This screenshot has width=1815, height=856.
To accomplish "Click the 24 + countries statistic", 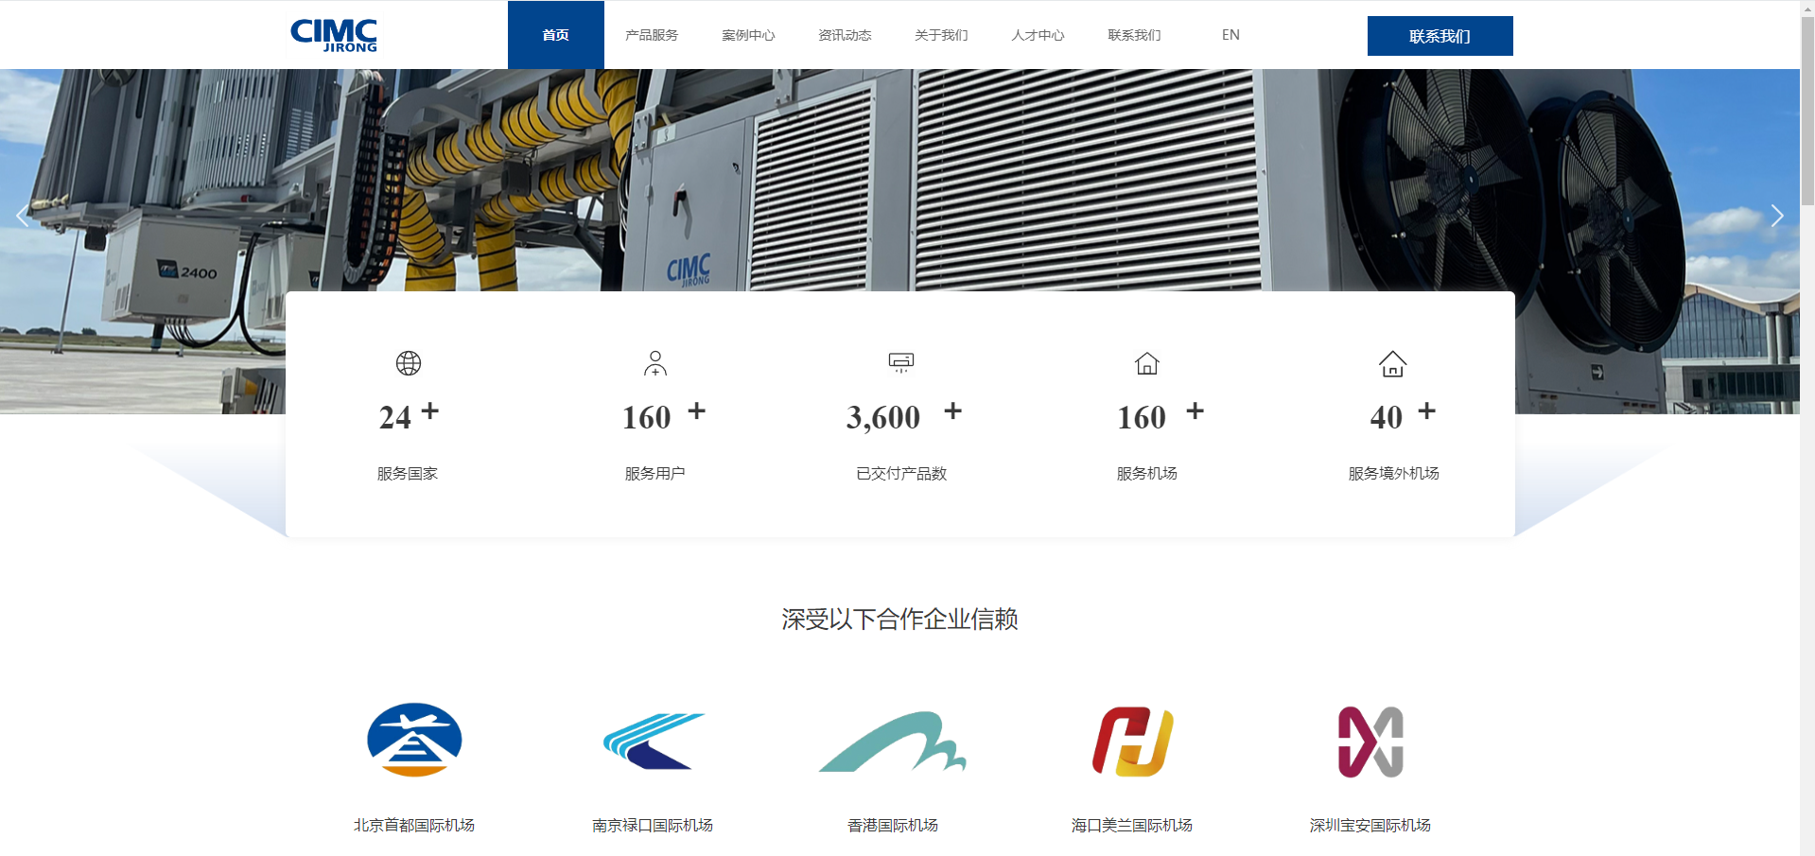I will (x=409, y=415).
